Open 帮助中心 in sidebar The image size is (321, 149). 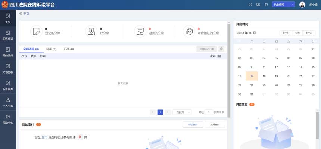[8, 119]
